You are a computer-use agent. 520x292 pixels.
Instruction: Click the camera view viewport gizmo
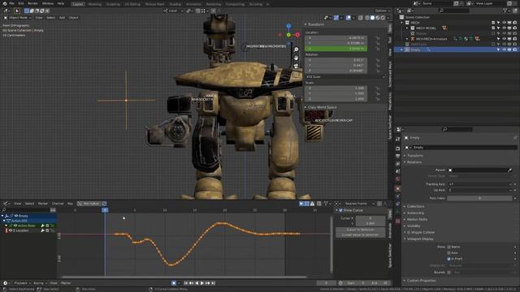click(296, 67)
